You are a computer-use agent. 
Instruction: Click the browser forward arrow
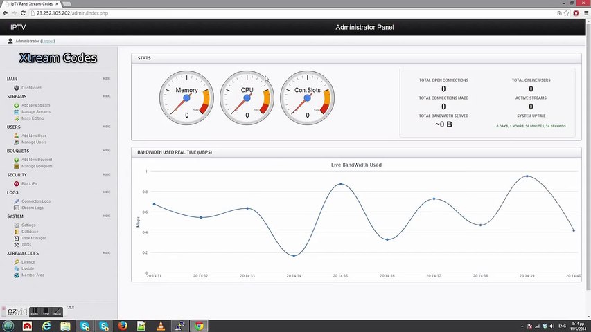[x=14, y=13]
